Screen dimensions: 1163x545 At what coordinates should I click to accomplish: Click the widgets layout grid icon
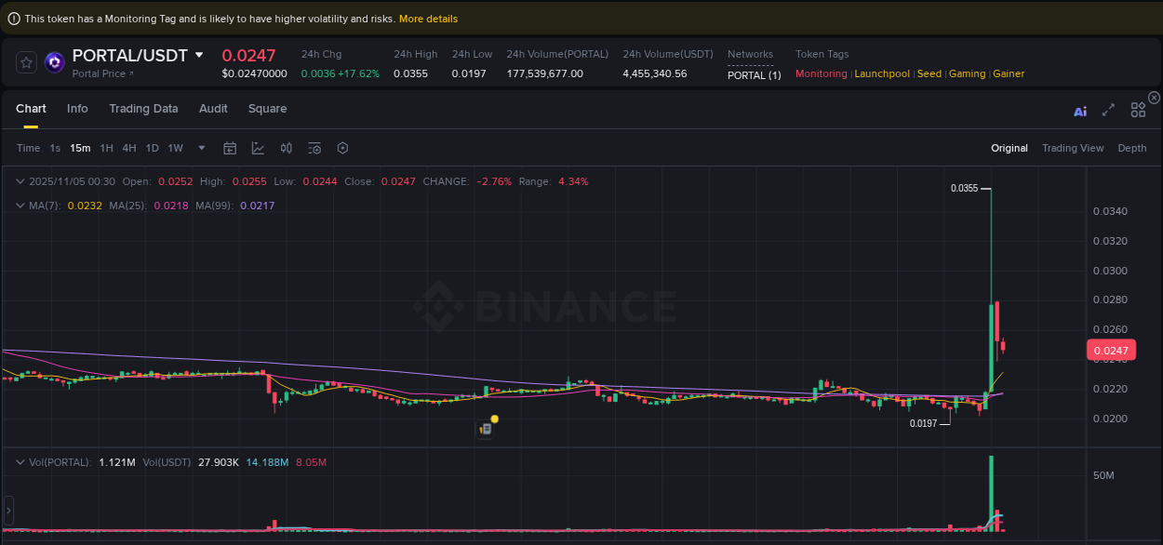1138,109
